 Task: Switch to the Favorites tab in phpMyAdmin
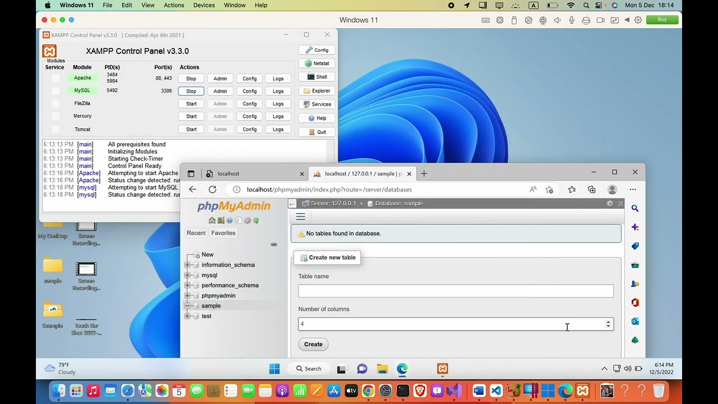(223, 233)
